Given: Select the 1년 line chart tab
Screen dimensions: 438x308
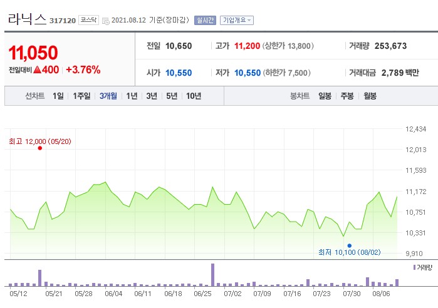Looking at the screenshot, I should 132,96.
